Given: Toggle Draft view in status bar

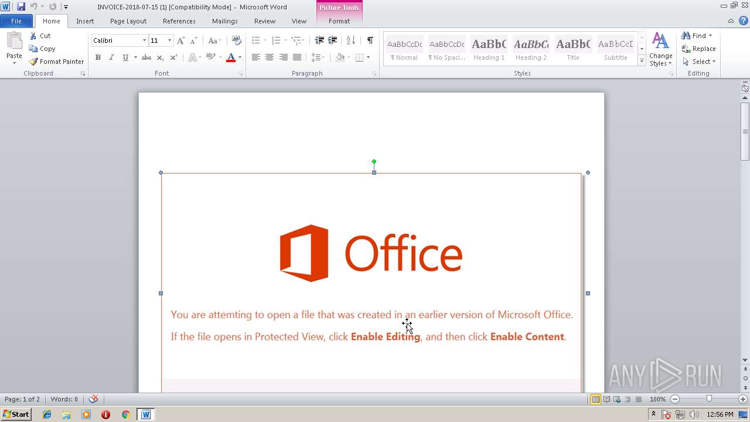Looking at the screenshot, I should tap(638, 399).
